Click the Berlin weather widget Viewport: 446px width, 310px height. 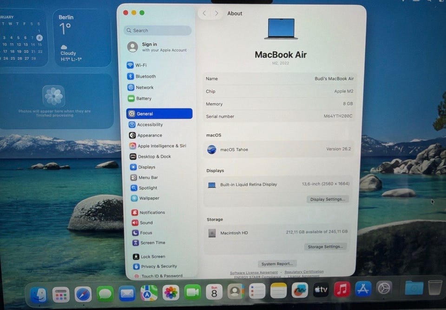(82, 38)
